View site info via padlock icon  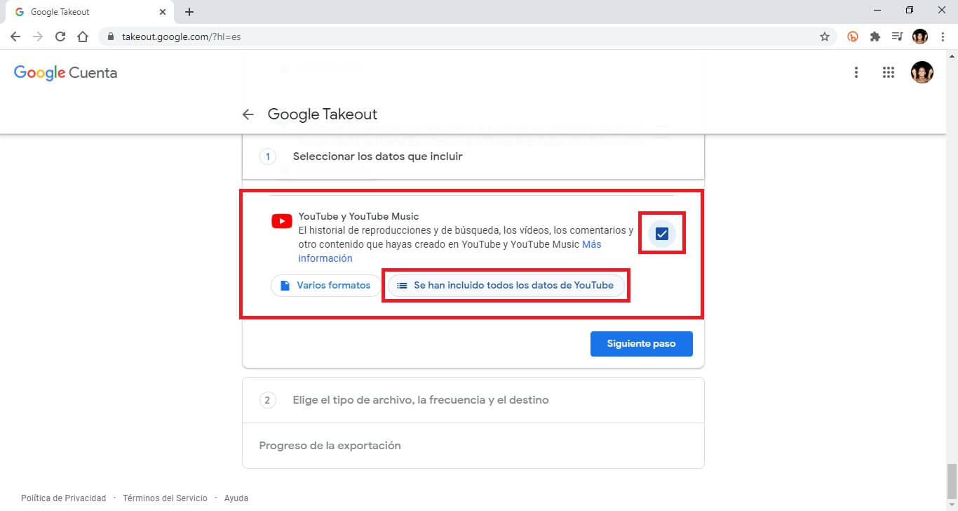[x=111, y=36]
